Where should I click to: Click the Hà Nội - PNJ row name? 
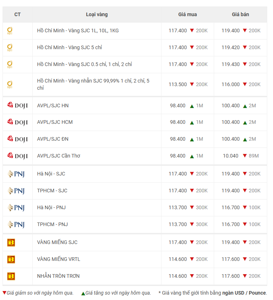51,207
